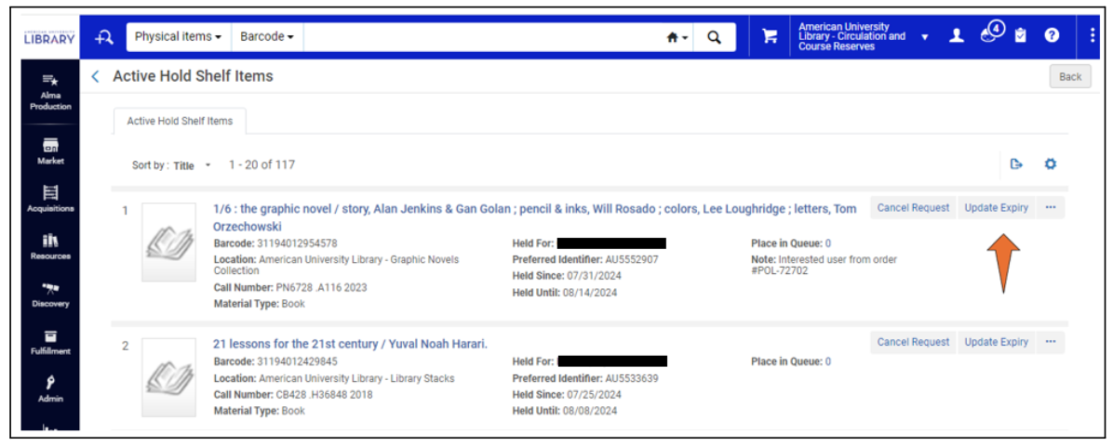
Task: Open the help question mark icon
Action: pos(1052,36)
